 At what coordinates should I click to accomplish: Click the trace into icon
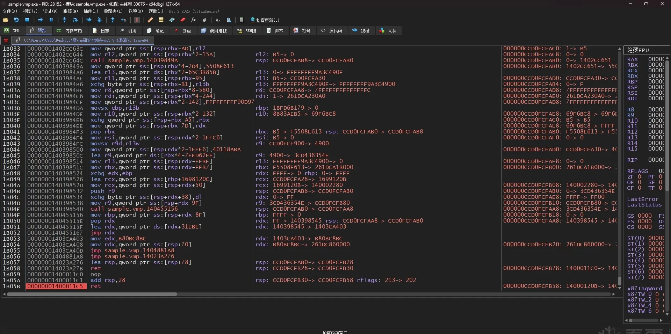pos(89,20)
